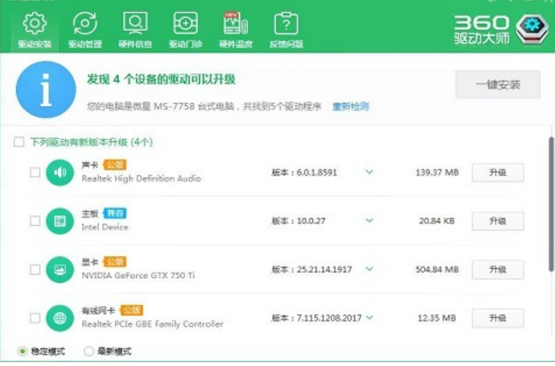Switch to the 驱动安装 tab
The image size is (555, 366).
34,29
